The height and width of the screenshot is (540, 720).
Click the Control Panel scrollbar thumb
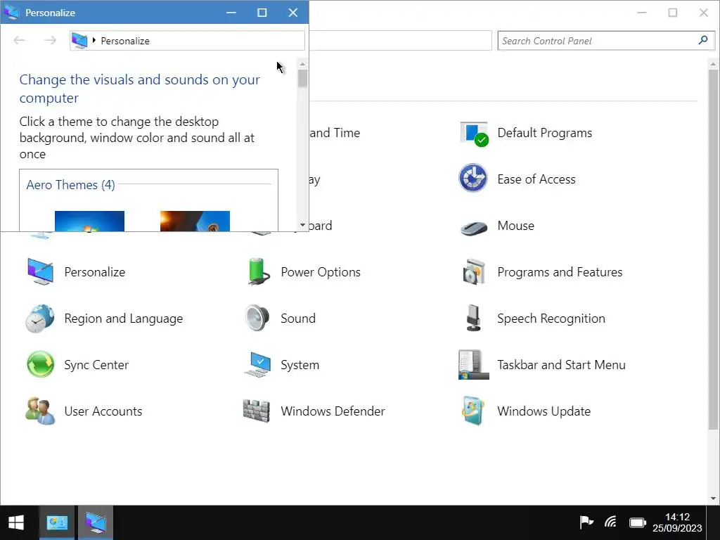[x=713, y=250]
